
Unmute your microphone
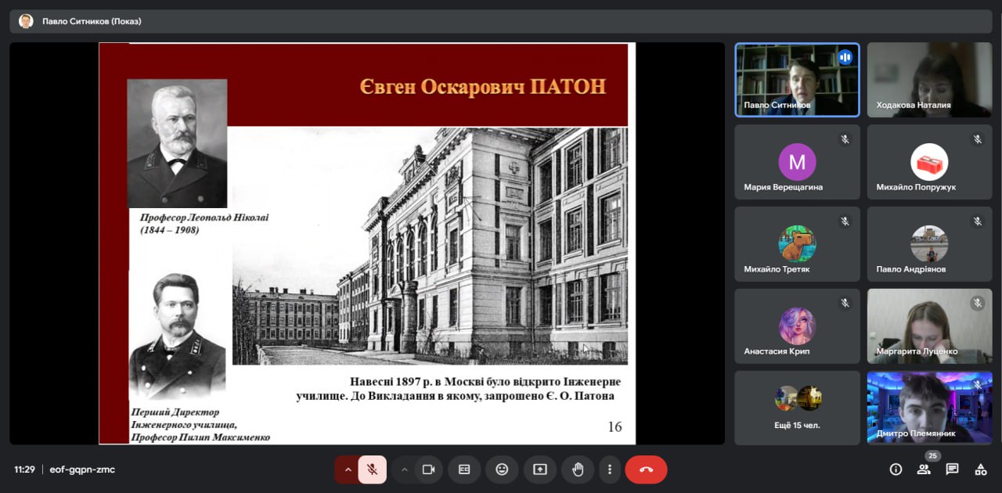373,470
